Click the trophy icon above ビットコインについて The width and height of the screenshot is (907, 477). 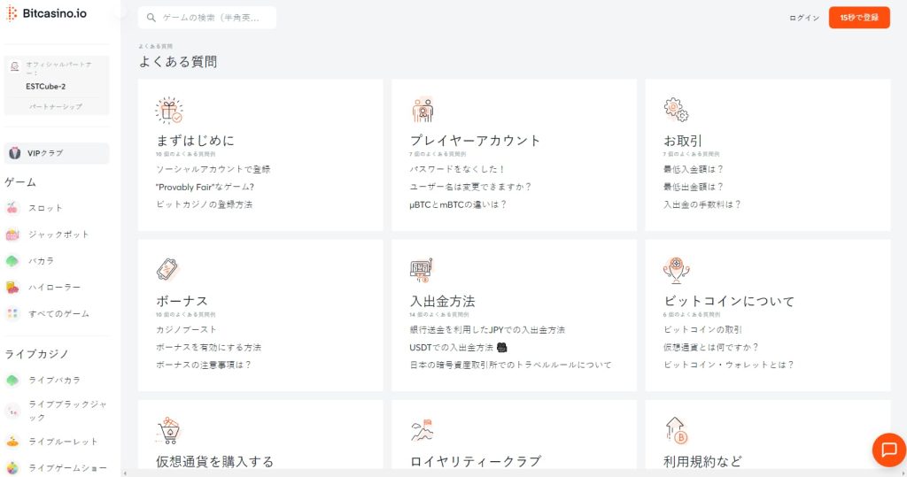click(676, 270)
